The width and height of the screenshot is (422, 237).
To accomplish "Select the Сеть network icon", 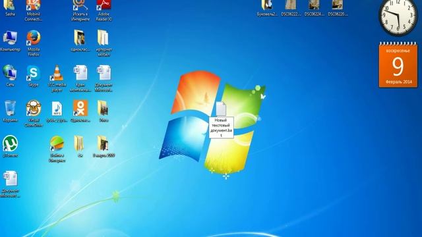I will point(10,76).
